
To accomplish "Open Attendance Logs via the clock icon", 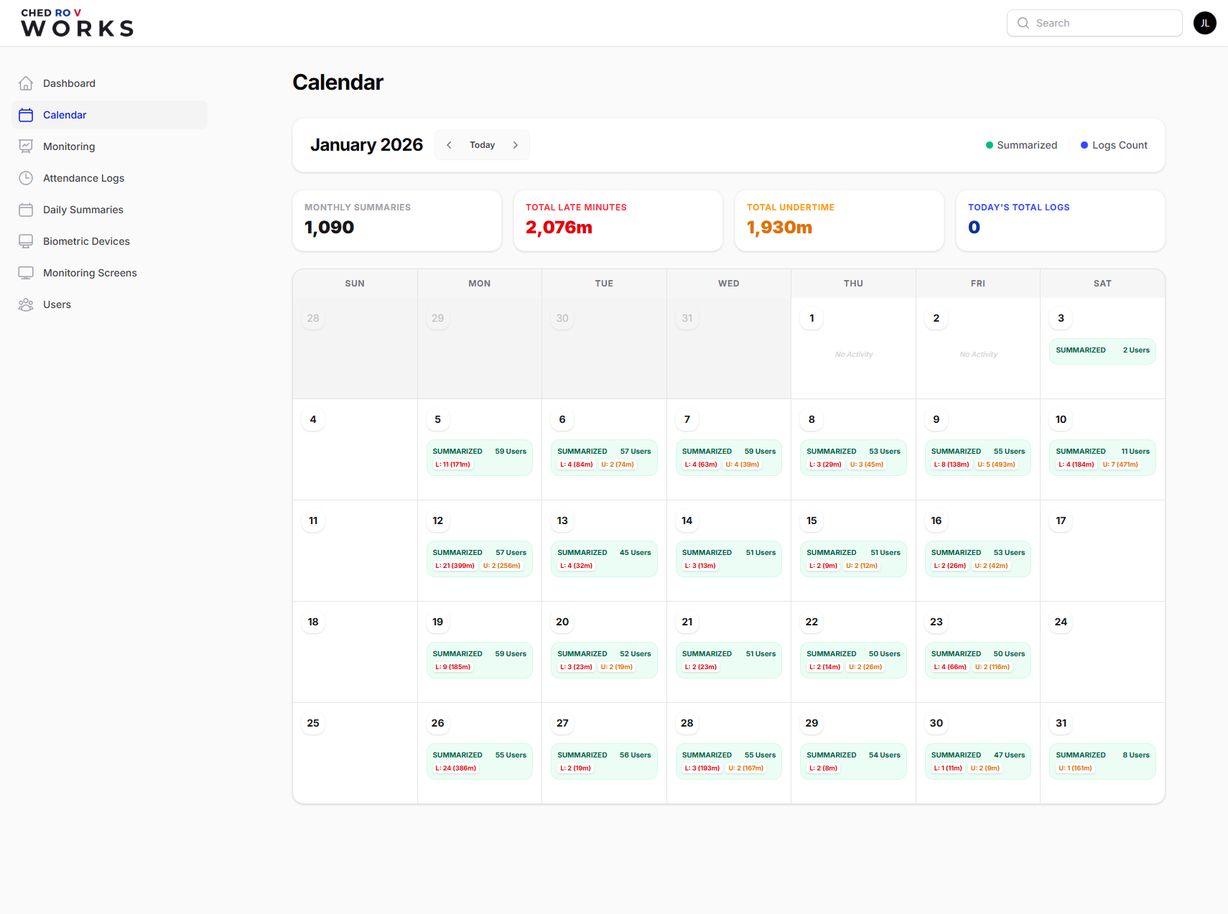I will point(26,177).
